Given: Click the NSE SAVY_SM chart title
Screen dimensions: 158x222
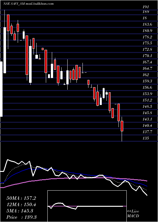Looking at the screenshot, I should tap(28, 4).
